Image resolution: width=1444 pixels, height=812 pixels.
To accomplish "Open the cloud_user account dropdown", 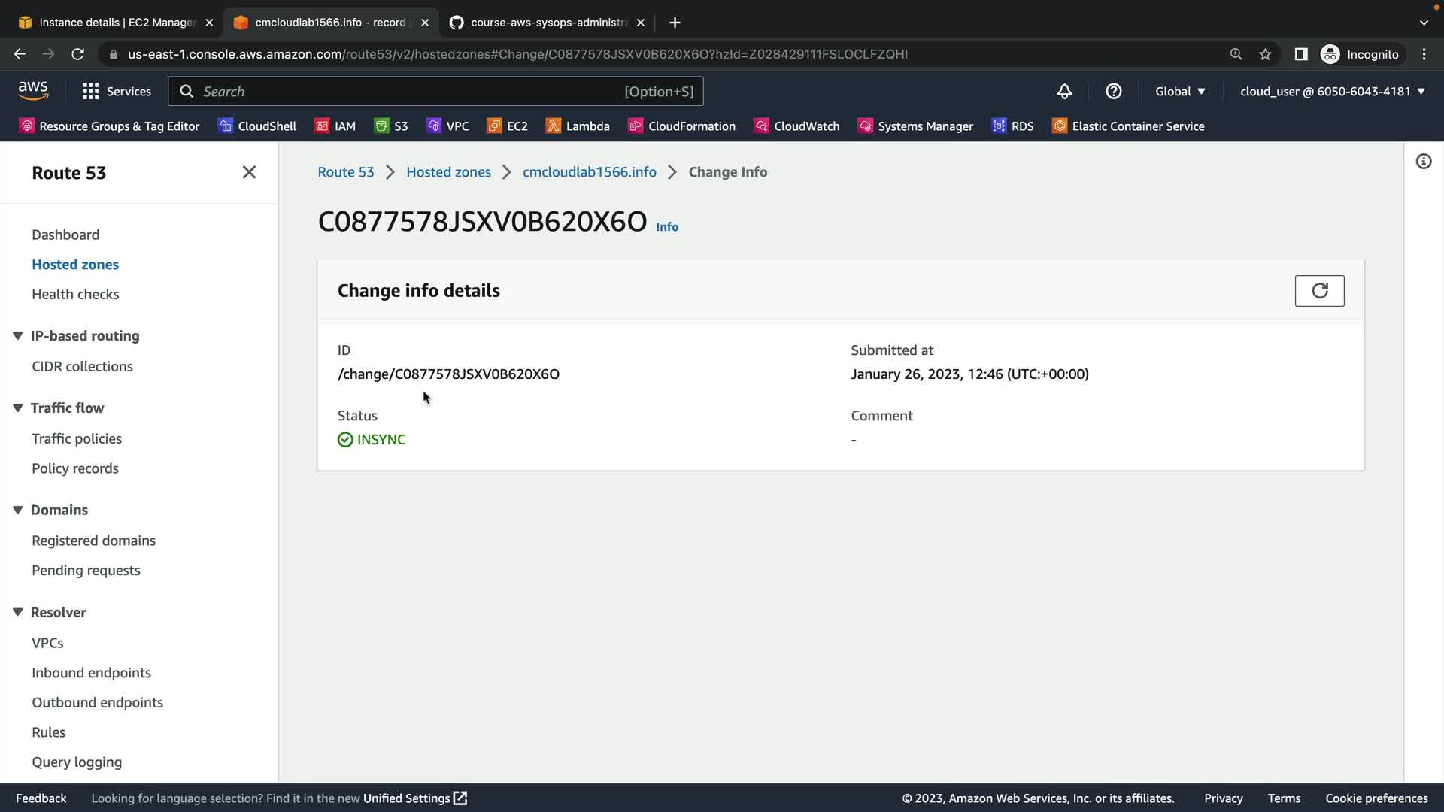I will [x=1332, y=92].
